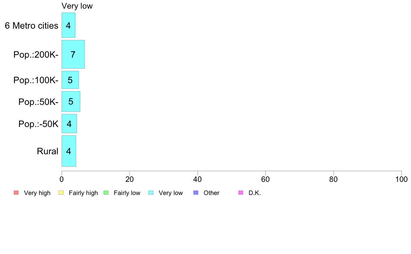Click the 100 tick label on axis
This screenshot has height=254, width=411.
tap(401, 179)
